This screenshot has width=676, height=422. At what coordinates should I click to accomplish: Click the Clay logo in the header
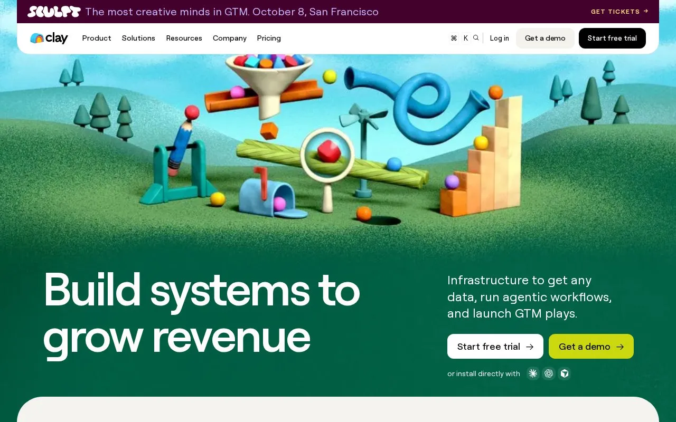click(x=49, y=38)
